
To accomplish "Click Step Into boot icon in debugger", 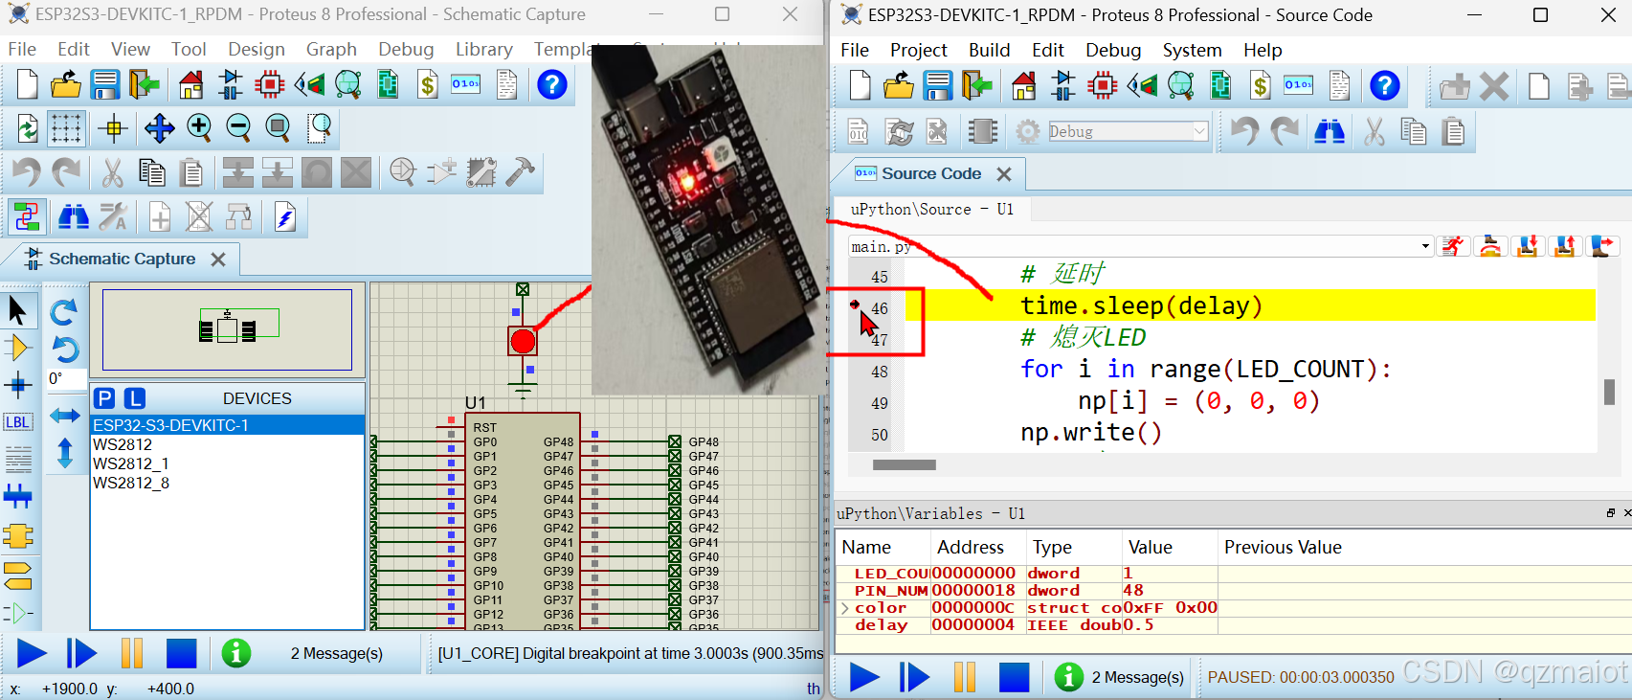I will 1528,246.
